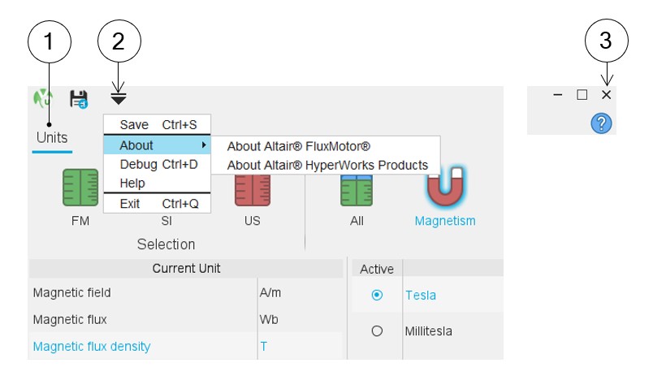Select the Millitesla radio button
666x380 pixels.
pyautogui.click(x=377, y=331)
